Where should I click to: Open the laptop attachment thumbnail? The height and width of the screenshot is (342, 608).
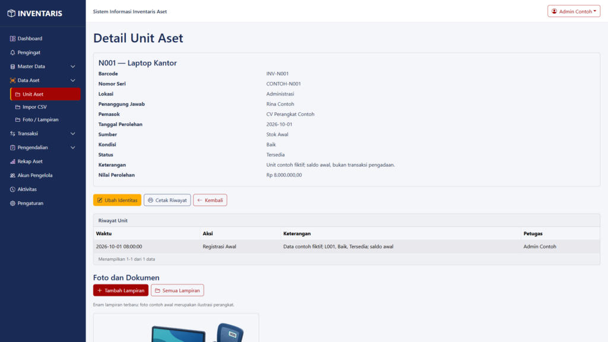click(176, 328)
